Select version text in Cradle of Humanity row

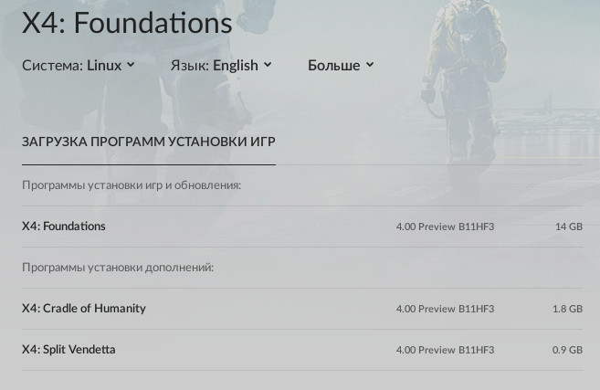pyautogui.click(x=445, y=309)
